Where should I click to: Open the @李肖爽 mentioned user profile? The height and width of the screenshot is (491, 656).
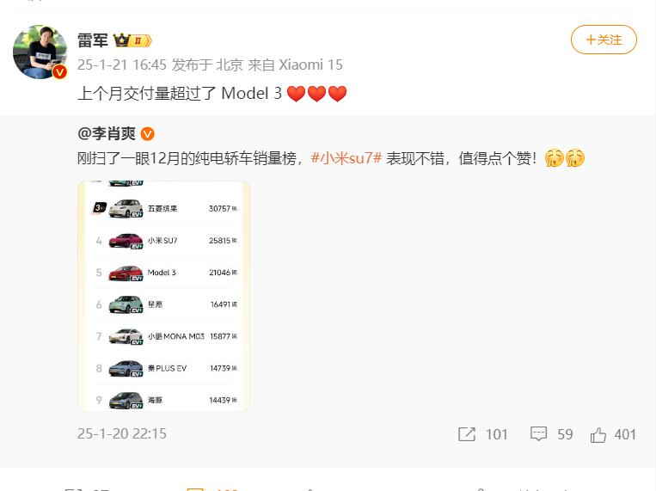107,134
